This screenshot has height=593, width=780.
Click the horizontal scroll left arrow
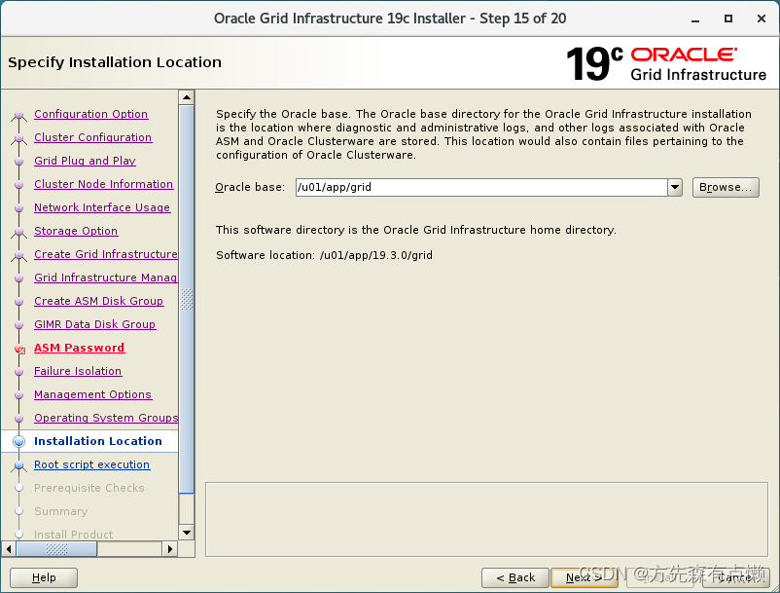click(x=9, y=549)
